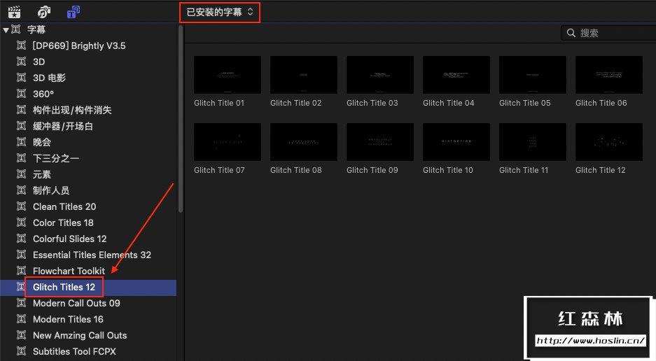
Task: Click the icon beside Modern Titles 16
Action: pos(21,319)
